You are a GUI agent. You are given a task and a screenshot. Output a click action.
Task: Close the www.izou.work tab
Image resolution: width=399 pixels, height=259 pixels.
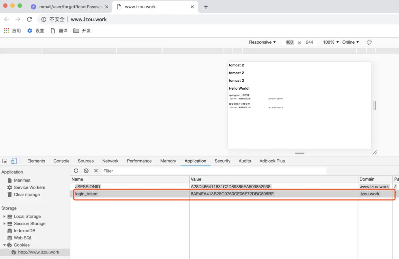coord(192,7)
